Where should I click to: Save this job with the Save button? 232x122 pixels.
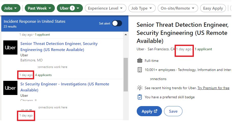click(173, 111)
